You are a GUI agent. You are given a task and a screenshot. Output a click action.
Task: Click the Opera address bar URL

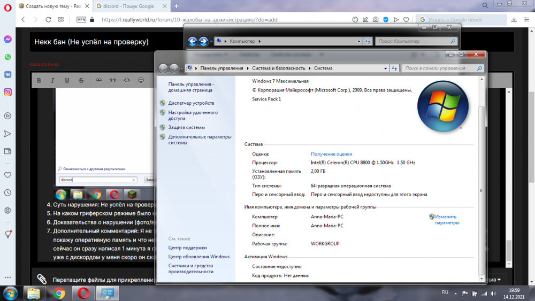point(189,20)
